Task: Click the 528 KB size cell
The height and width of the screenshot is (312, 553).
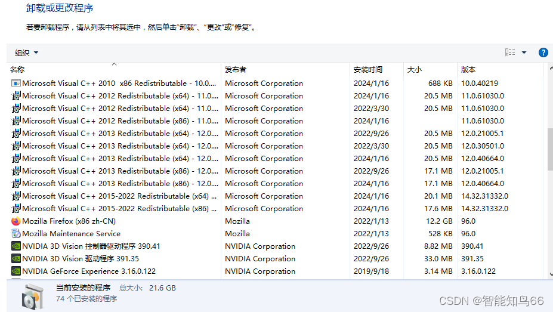Action: click(x=440, y=233)
